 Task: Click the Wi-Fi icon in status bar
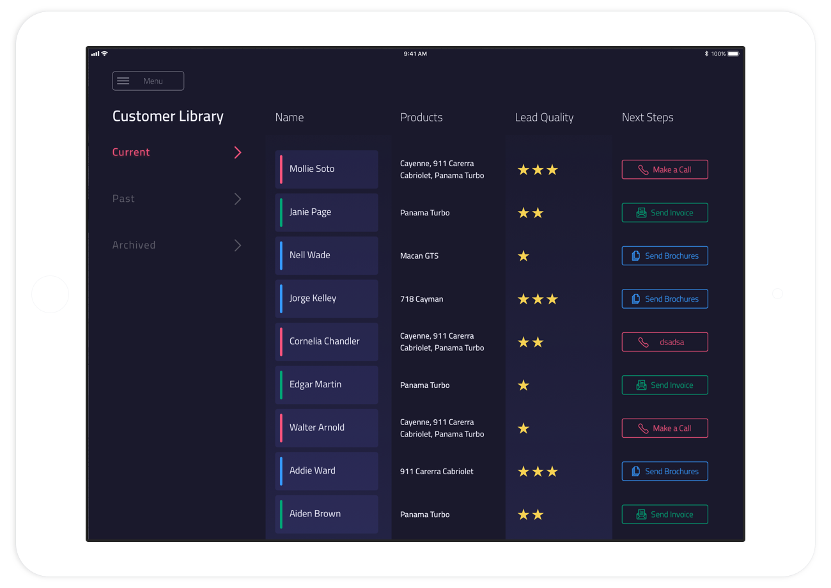coord(105,54)
